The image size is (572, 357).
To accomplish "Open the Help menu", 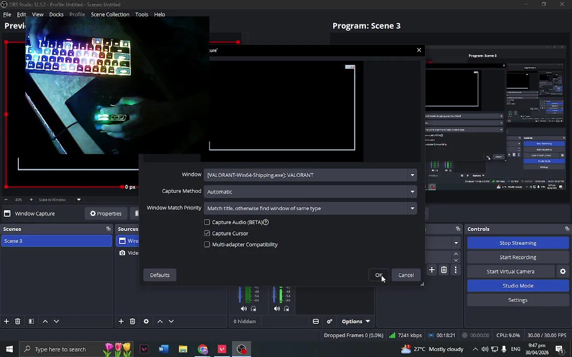I will pyautogui.click(x=159, y=14).
